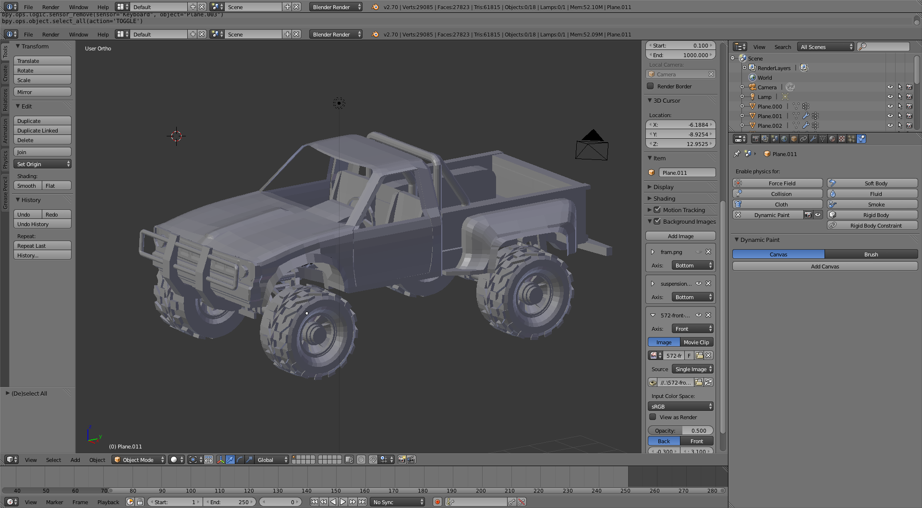Click the background image Opacity slider

pyautogui.click(x=680, y=431)
